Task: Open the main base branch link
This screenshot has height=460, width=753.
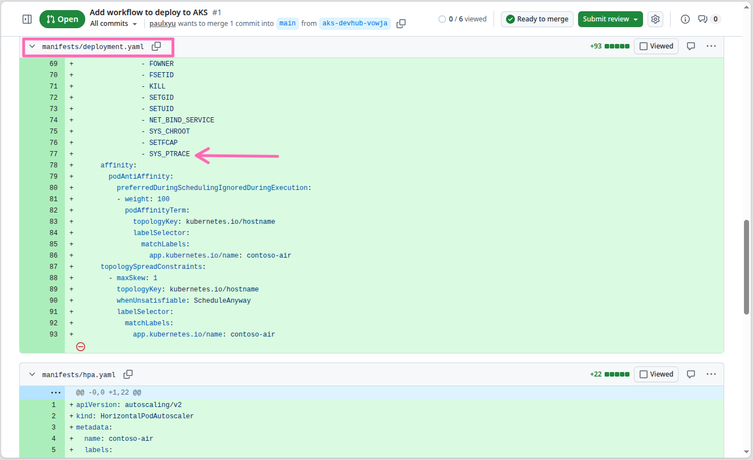Action: (x=287, y=24)
